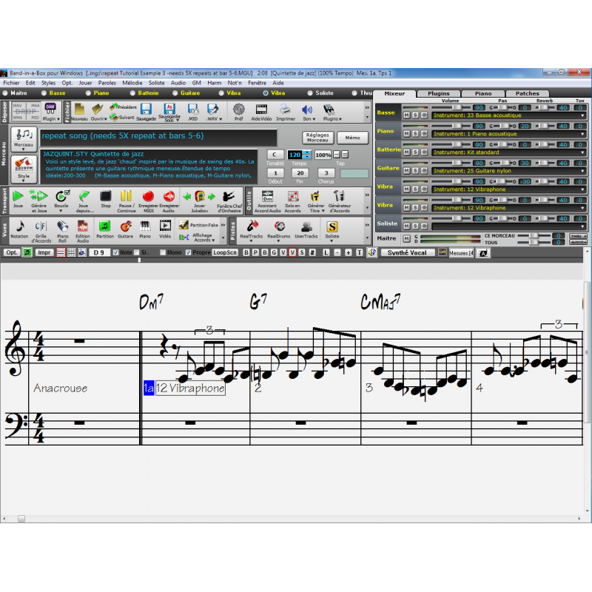Image resolution: width=592 pixels, height=592 pixels.
Task: Select the Batterie track radio button
Action: tap(132, 93)
